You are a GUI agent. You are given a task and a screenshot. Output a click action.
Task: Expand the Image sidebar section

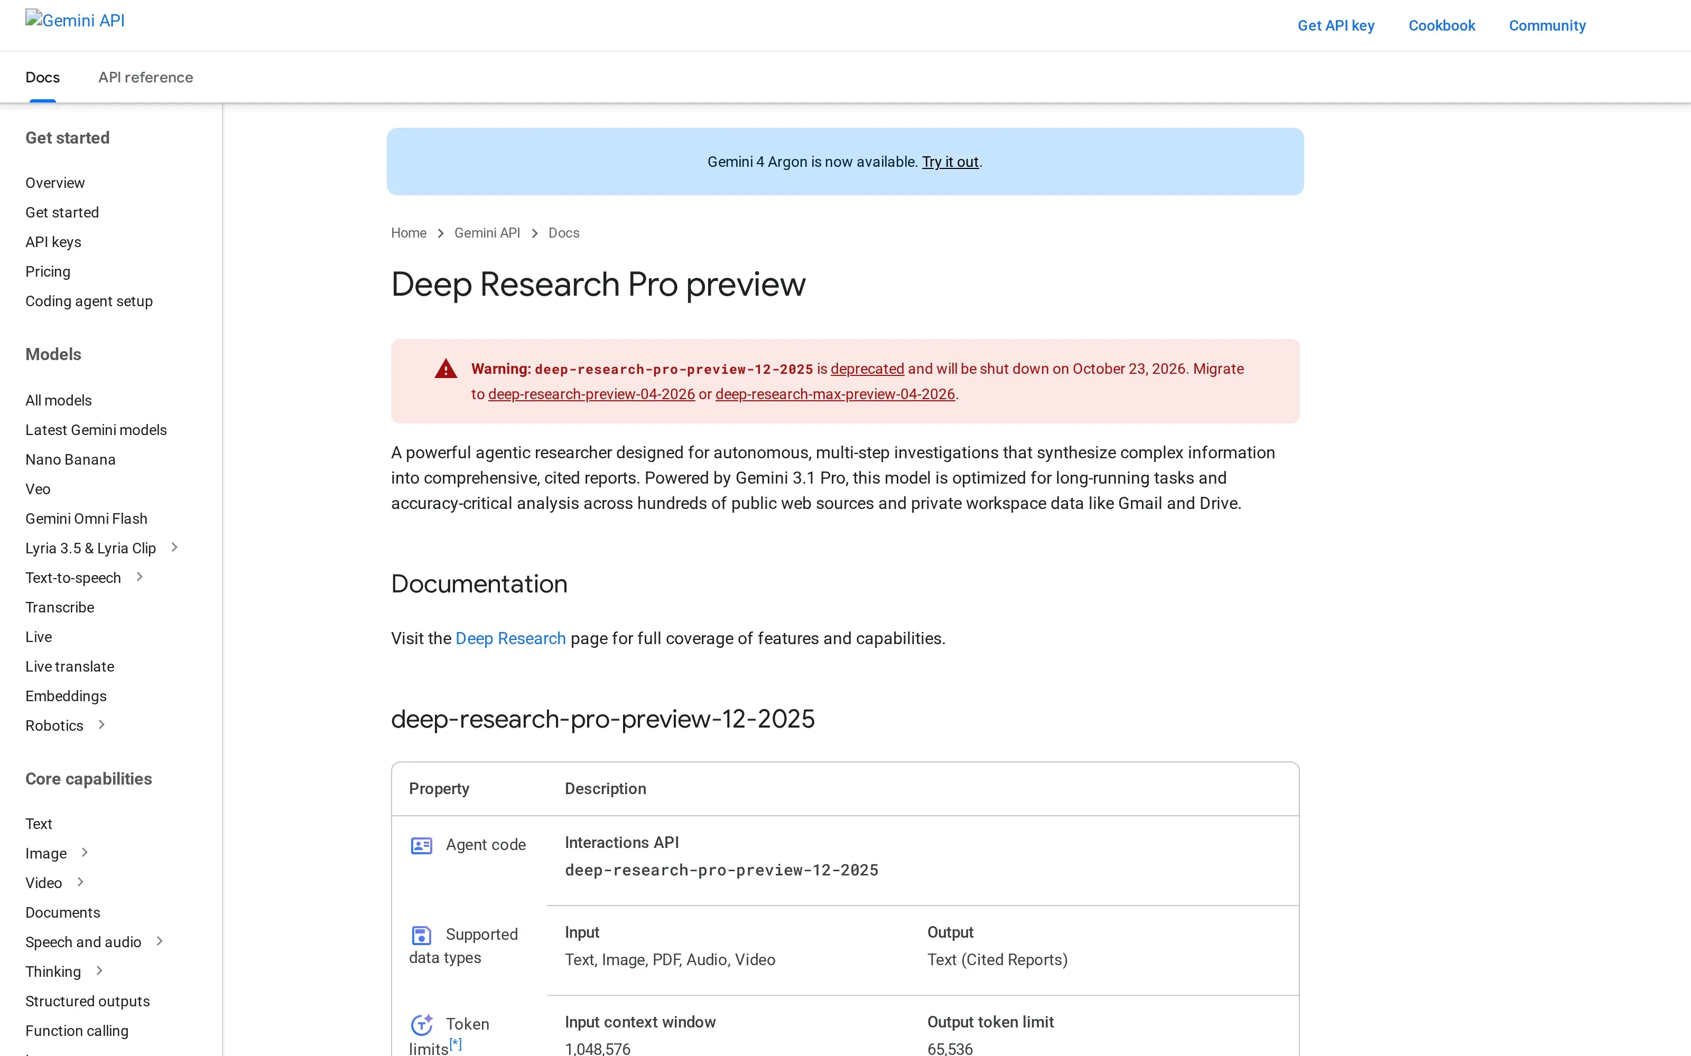point(85,853)
